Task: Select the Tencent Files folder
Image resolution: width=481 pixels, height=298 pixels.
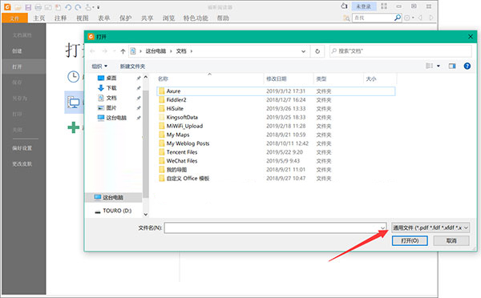Action: point(182,152)
